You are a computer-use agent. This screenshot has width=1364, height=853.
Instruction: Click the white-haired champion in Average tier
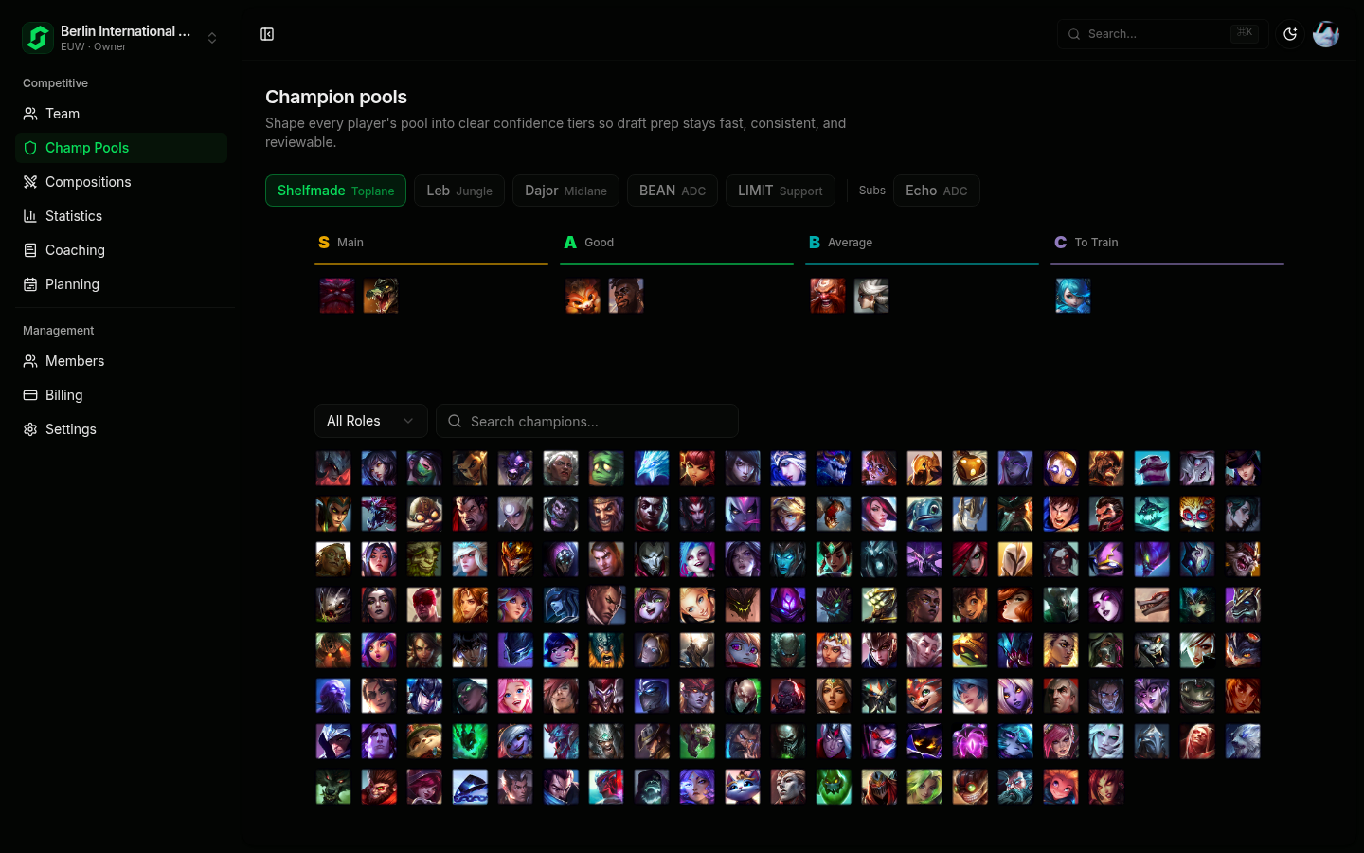click(x=871, y=296)
